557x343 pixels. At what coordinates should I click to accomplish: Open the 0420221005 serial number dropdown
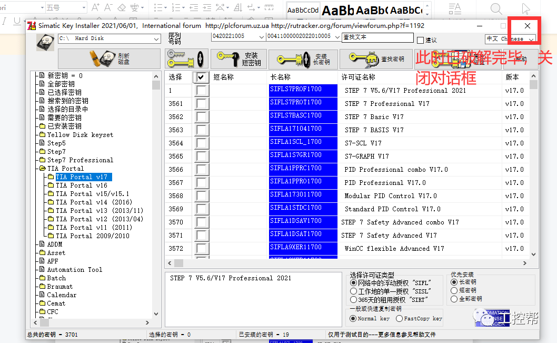(262, 36)
